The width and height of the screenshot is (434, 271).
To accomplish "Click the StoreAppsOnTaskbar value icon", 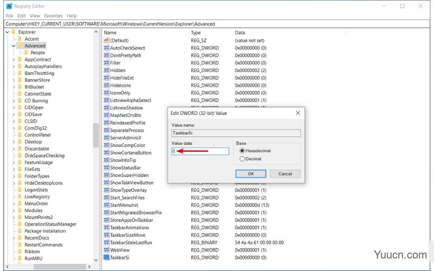I will pyautogui.click(x=106, y=220).
